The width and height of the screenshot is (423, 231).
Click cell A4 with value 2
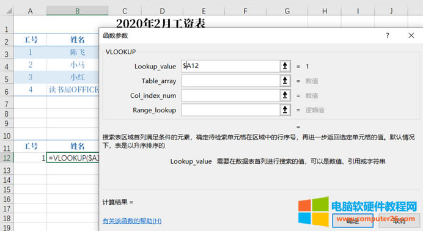[x=30, y=65]
